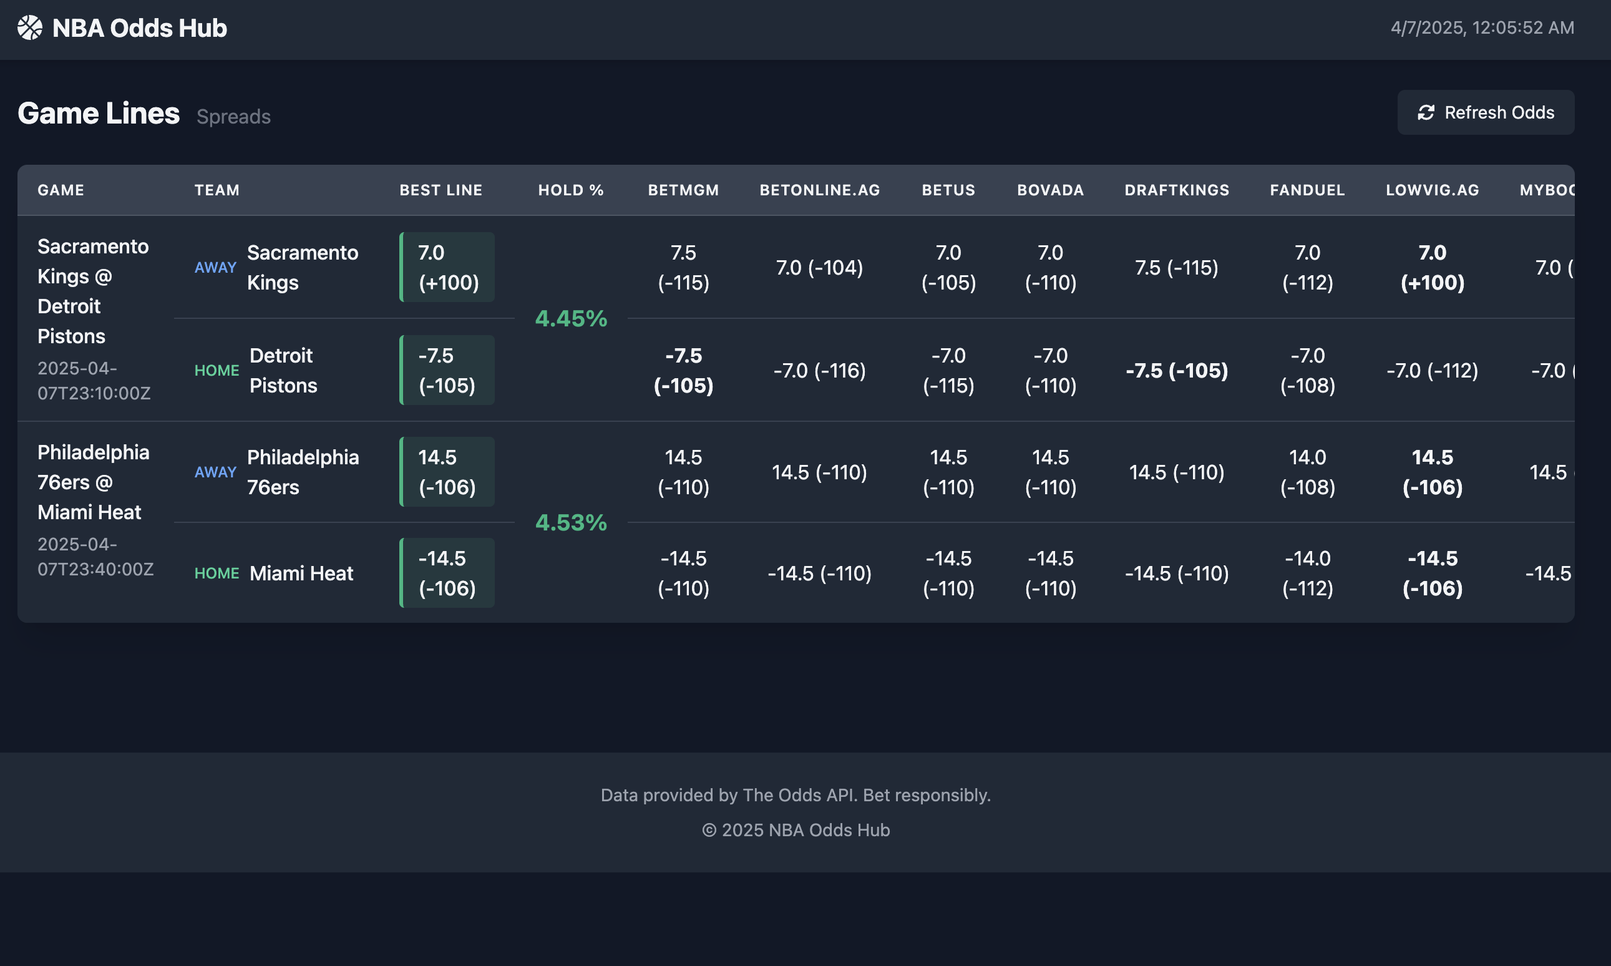The image size is (1611, 966).
Task: Click Sacramento Kings @ Detroit Pistons game
Action: [x=93, y=291]
